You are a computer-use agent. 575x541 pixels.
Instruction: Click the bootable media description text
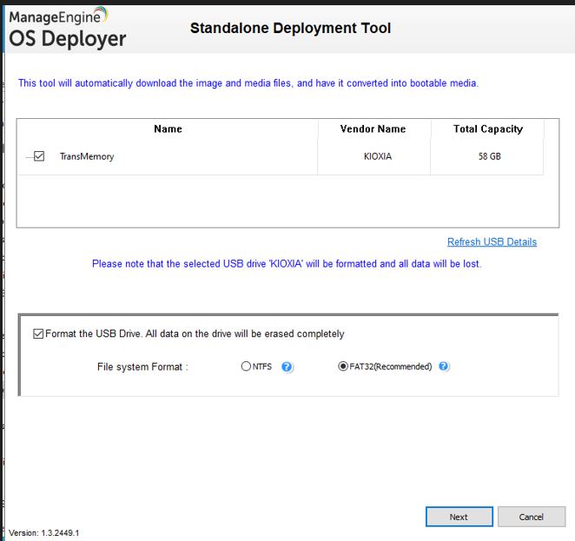(x=248, y=83)
